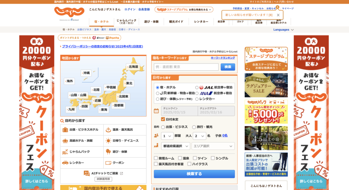Close the new notification popup
This screenshot has width=349, height=190.
click(x=278, y=15)
